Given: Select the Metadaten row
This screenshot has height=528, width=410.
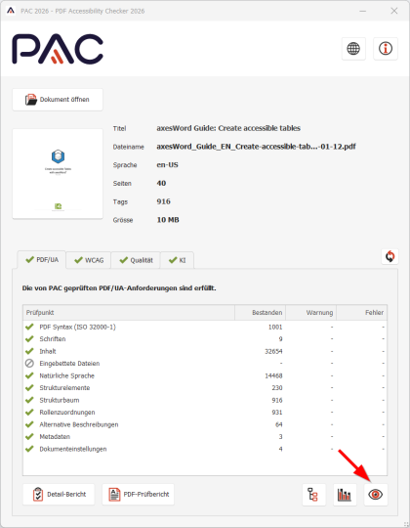Looking at the screenshot, I should click(205, 437).
